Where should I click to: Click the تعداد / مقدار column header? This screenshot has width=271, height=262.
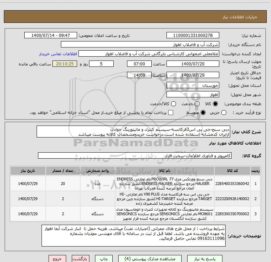(63, 171)
